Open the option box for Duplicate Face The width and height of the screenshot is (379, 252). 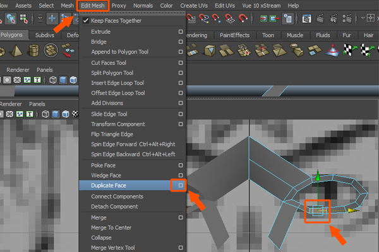[x=181, y=185]
